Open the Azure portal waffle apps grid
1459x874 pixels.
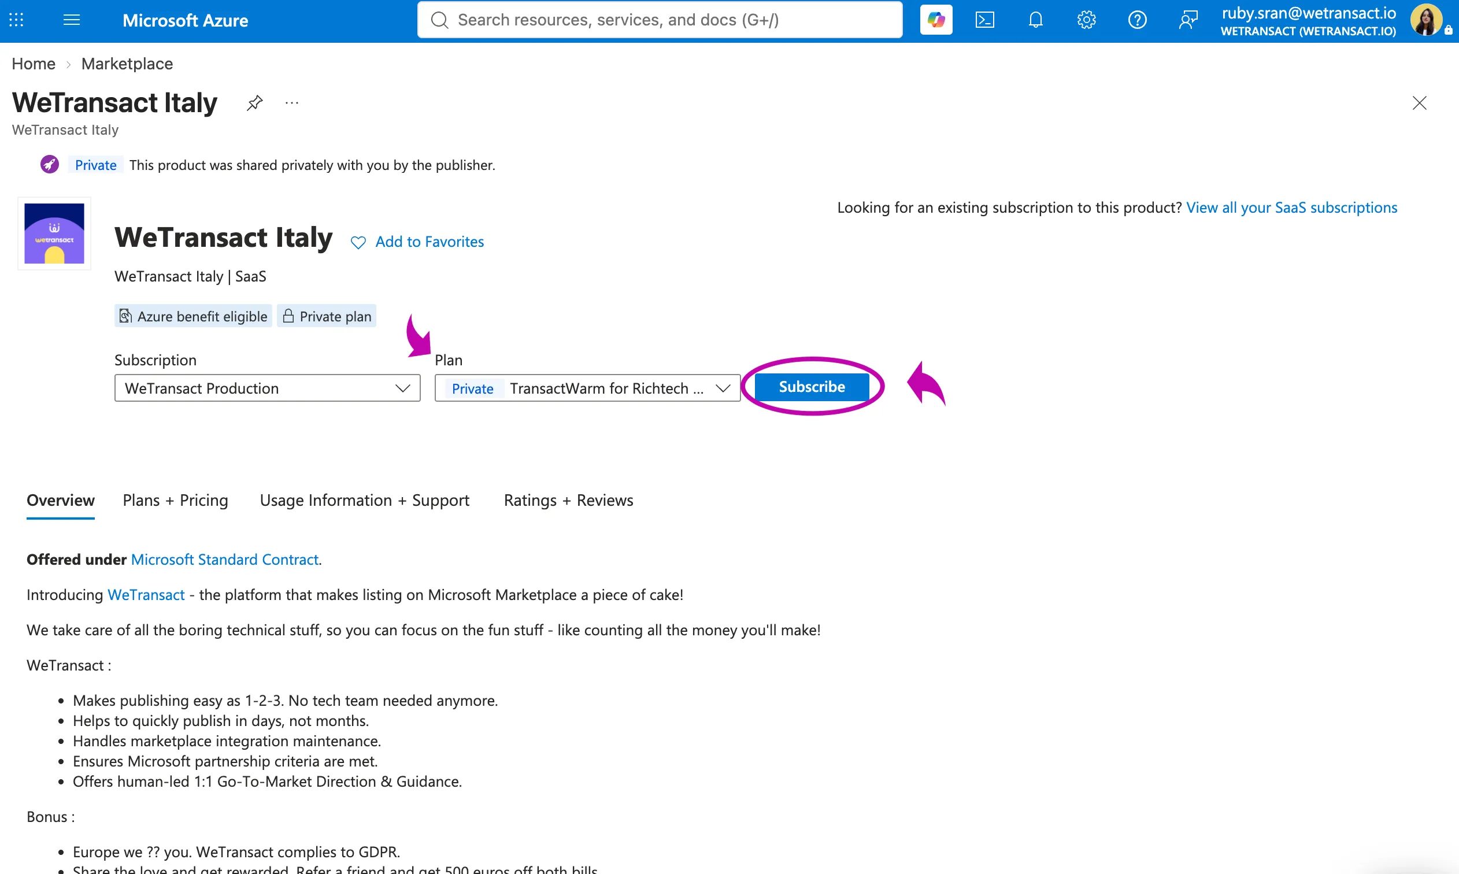tap(17, 20)
